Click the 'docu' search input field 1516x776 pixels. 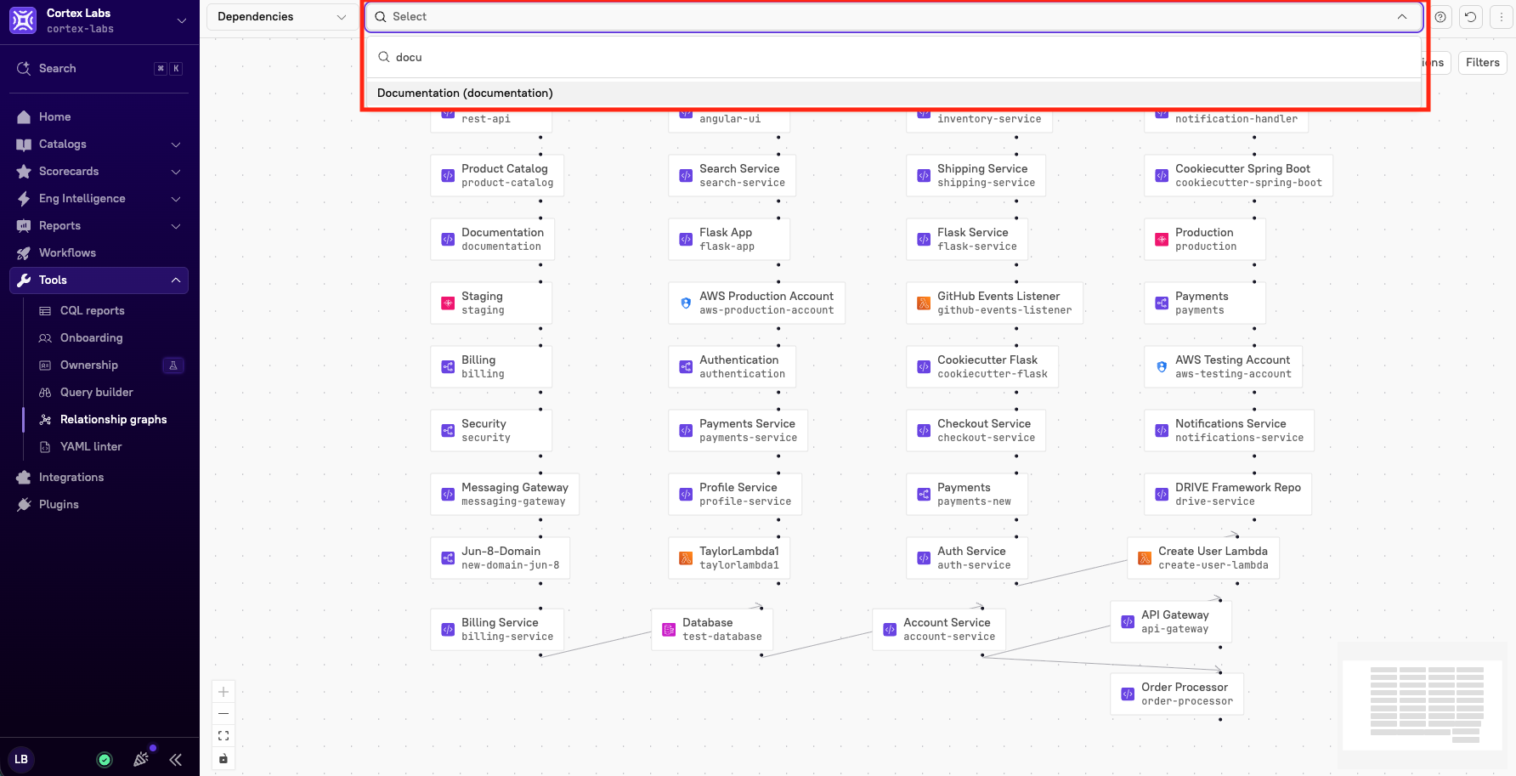894,57
